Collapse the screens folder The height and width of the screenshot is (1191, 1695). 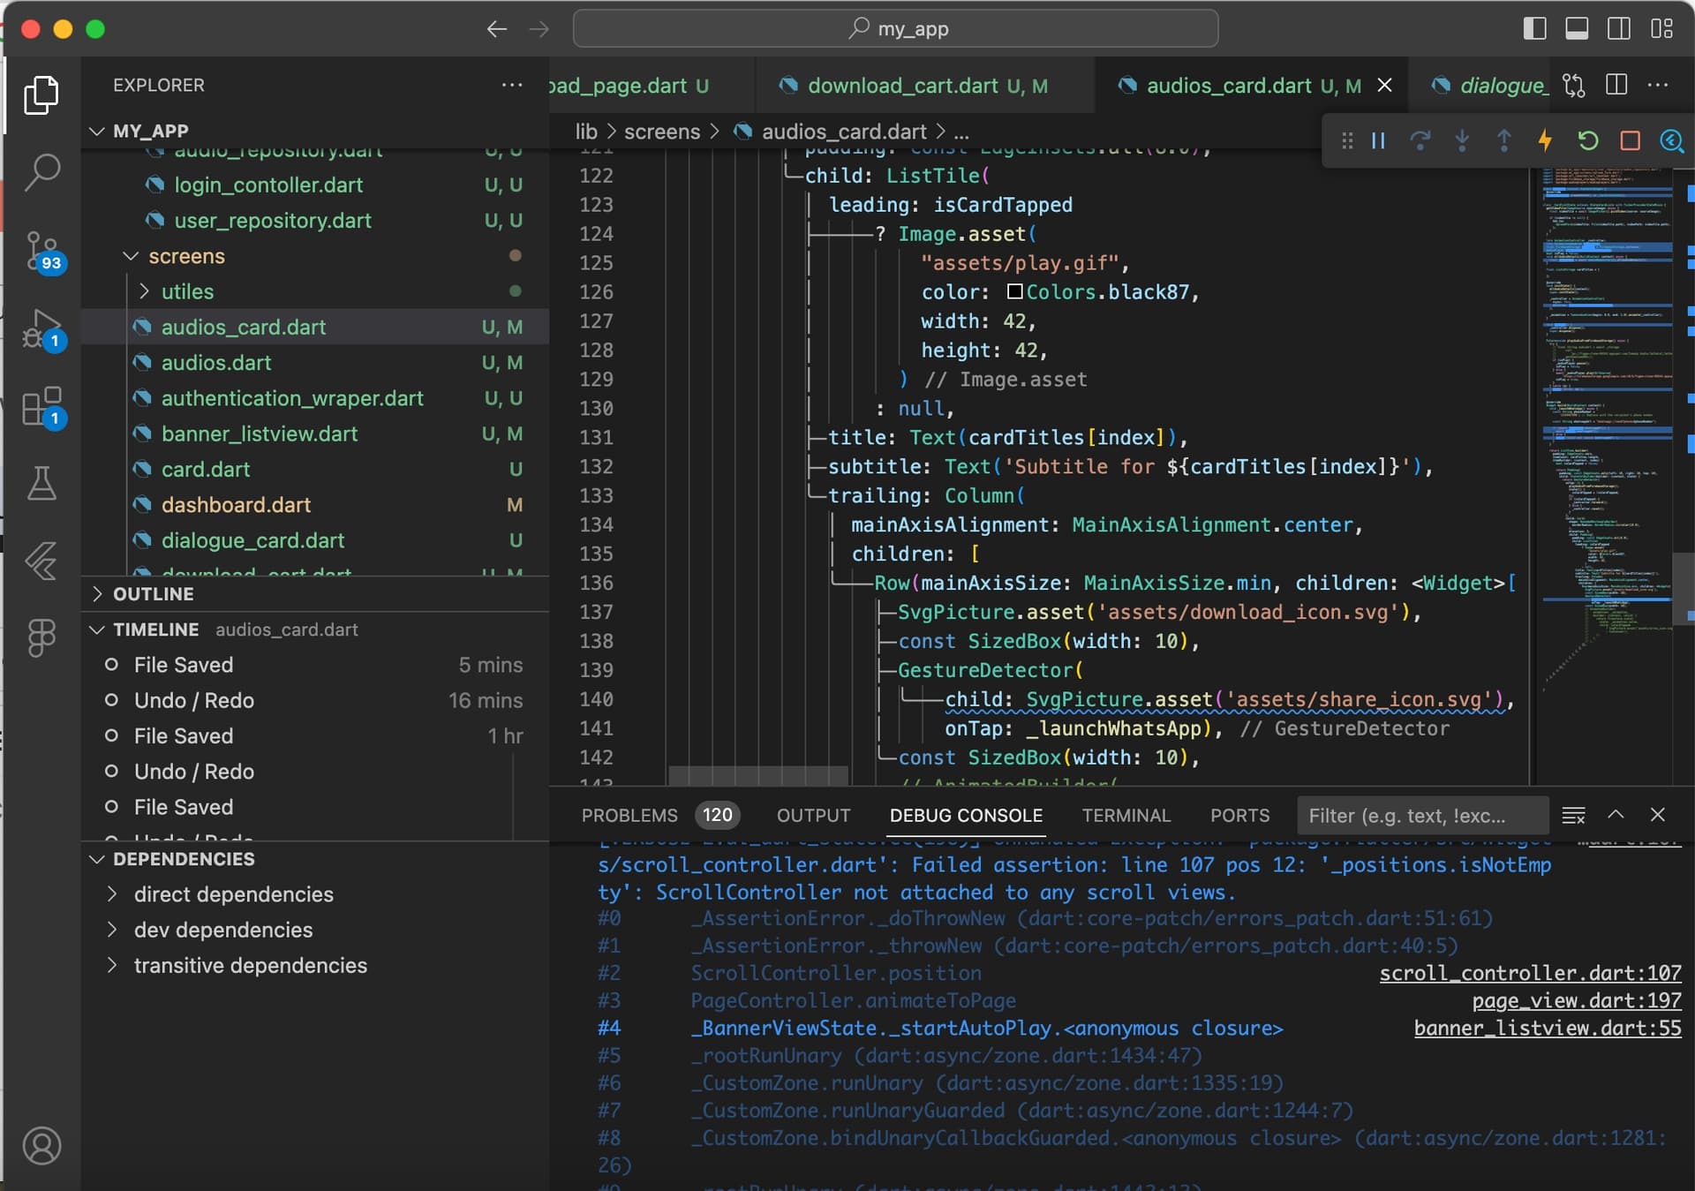tap(131, 256)
